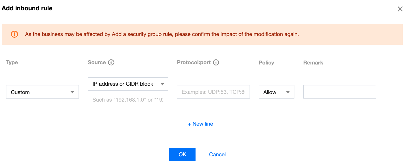Click the Add inbound rule dialog title
This screenshot has width=410, height=163.
pos(27,8)
